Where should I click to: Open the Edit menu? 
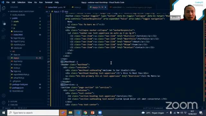(13, 2)
